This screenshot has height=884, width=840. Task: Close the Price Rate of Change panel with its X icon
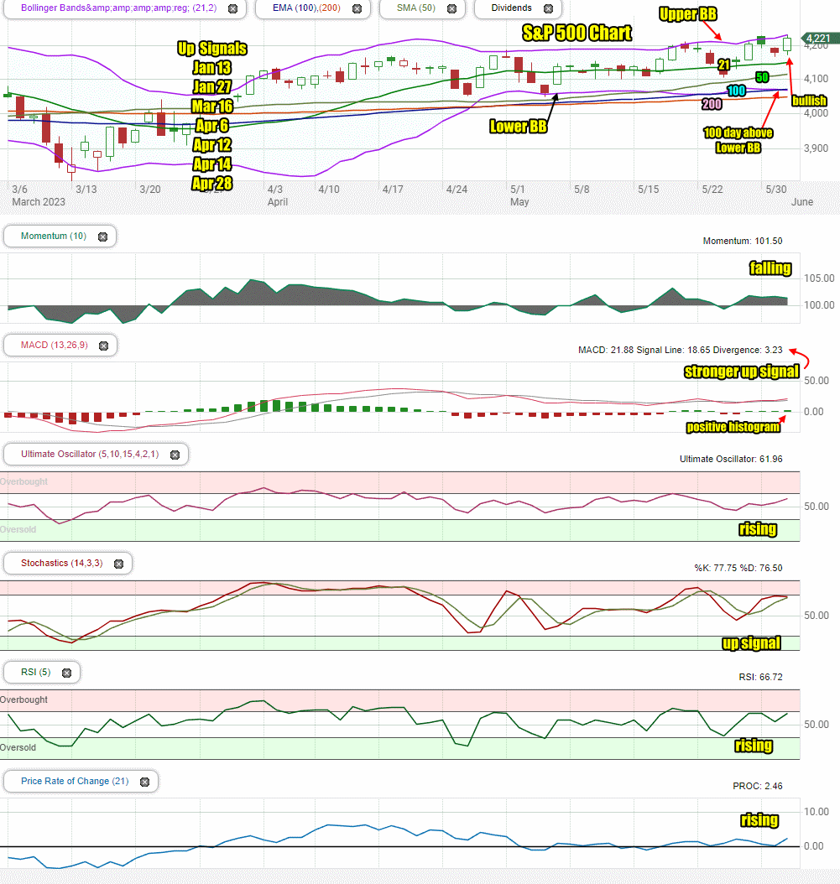coord(145,782)
